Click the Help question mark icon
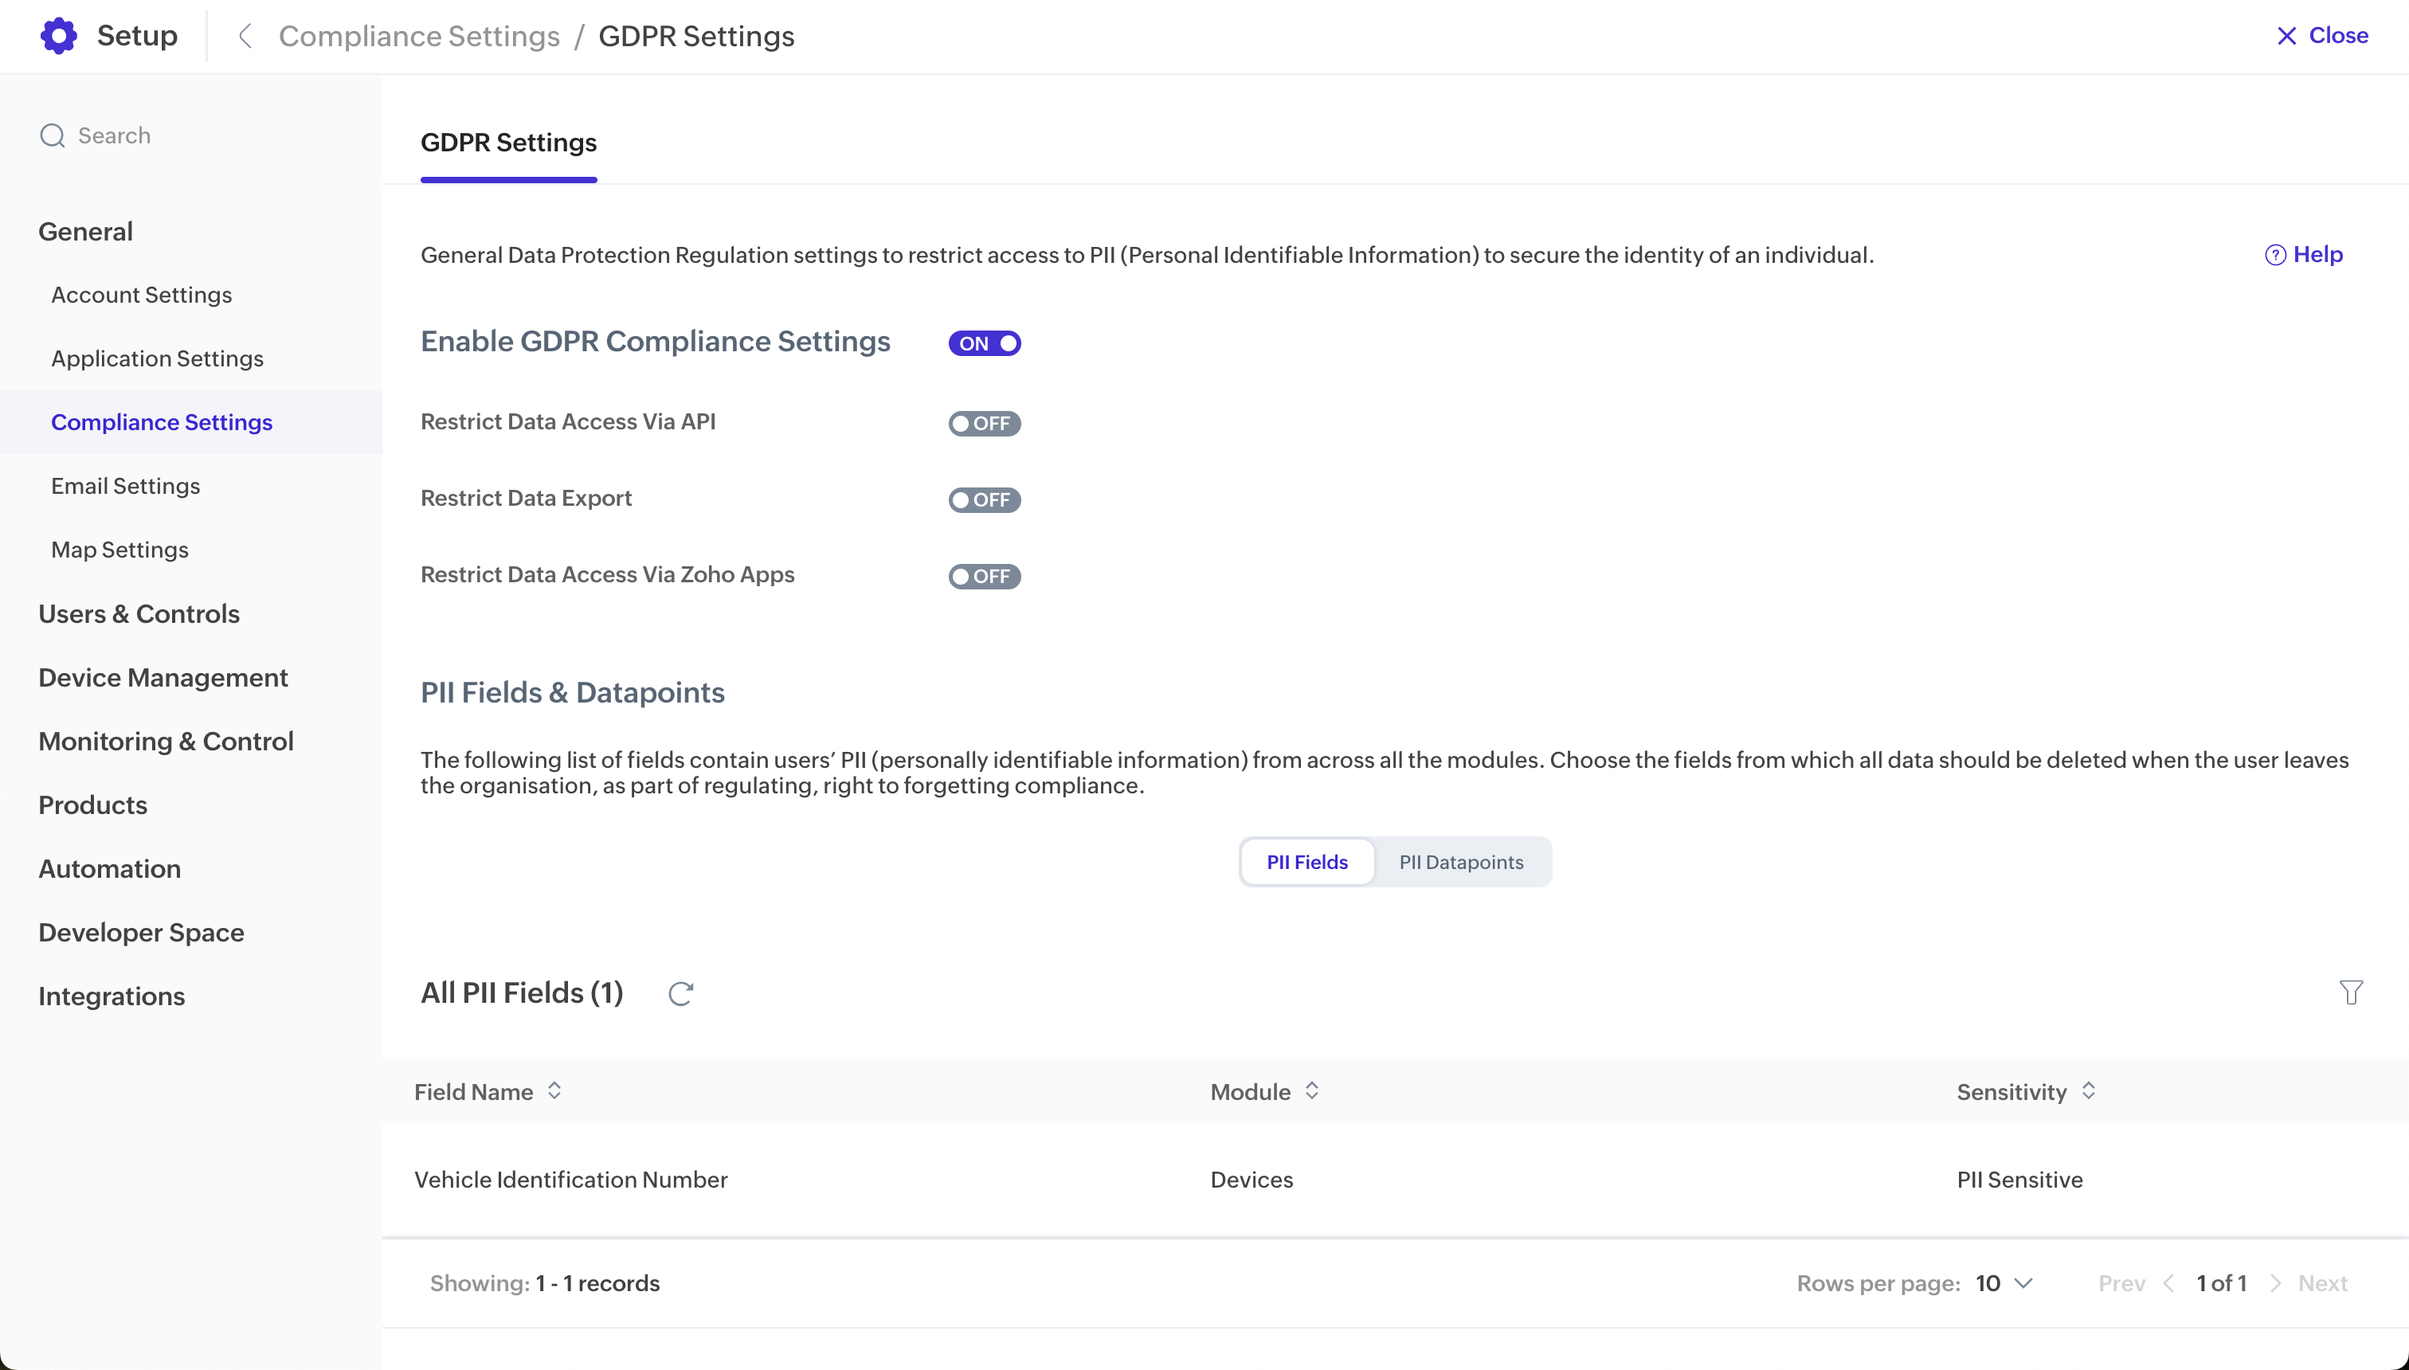The width and height of the screenshot is (2409, 1370). (x=2274, y=255)
